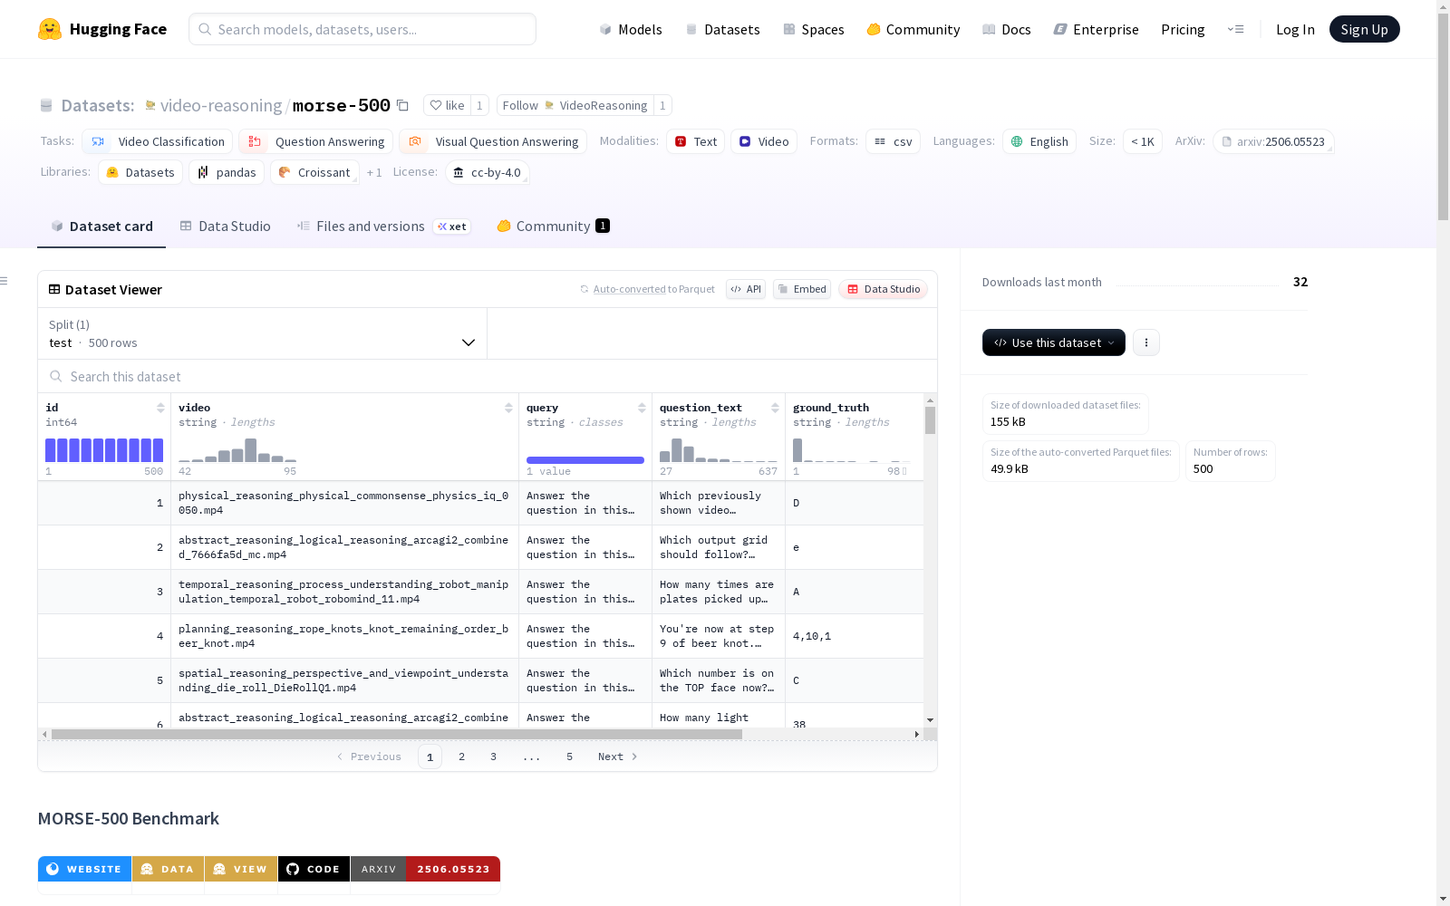Open Data Studio from the viewer header
1450x906 pixels.
click(x=883, y=289)
